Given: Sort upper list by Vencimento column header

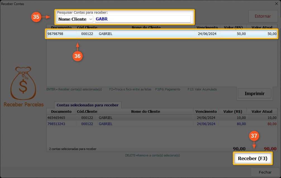Looking at the screenshot, I should coord(207,27).
